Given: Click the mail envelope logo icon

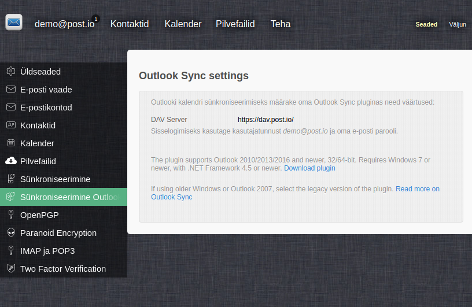Looking at the screenshot, I should [x=14, y=23].
